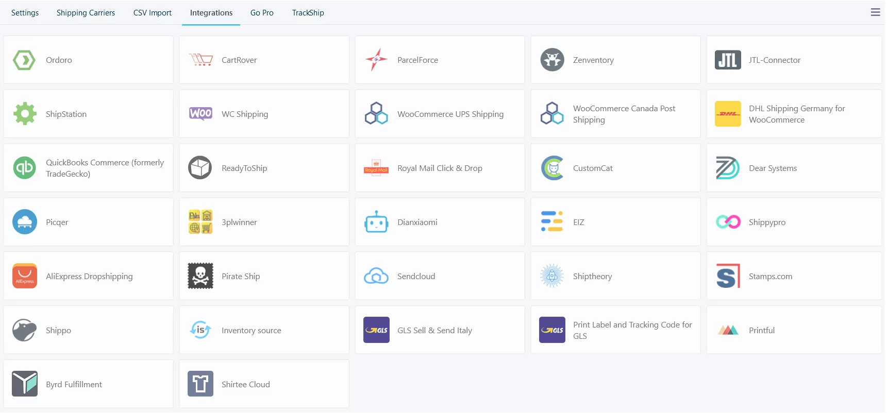Click the Inventory source IS icon
Viewport: 887px width, 413px height.
(200, 330)
